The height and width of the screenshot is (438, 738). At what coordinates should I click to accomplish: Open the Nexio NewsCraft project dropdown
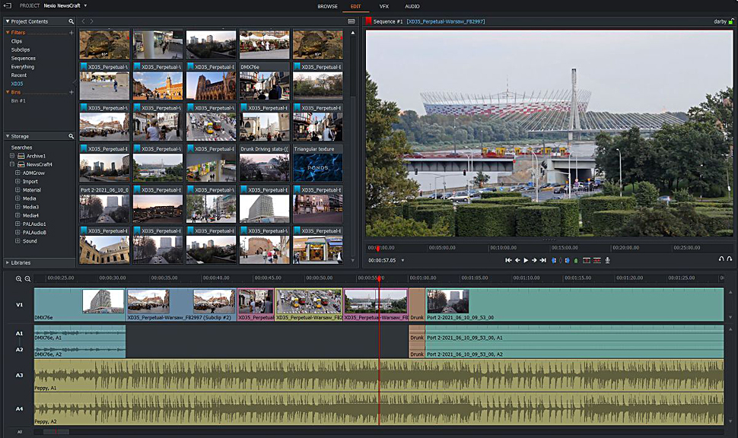click(85, 5)
